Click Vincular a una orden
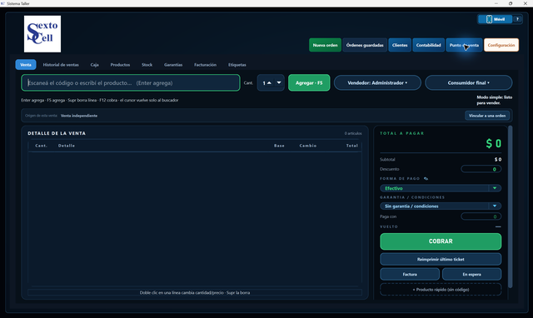533x318 pixels. click(487, 116)
